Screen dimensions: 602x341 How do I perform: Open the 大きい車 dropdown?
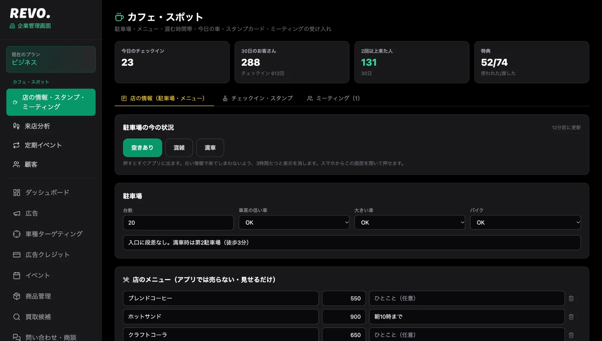coord(410,223)
